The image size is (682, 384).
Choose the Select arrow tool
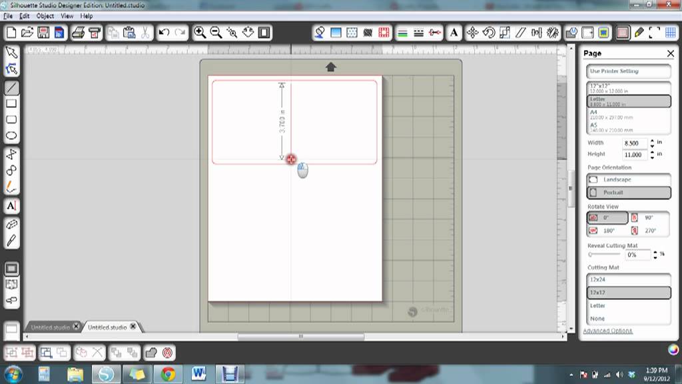tap(11, 53)
